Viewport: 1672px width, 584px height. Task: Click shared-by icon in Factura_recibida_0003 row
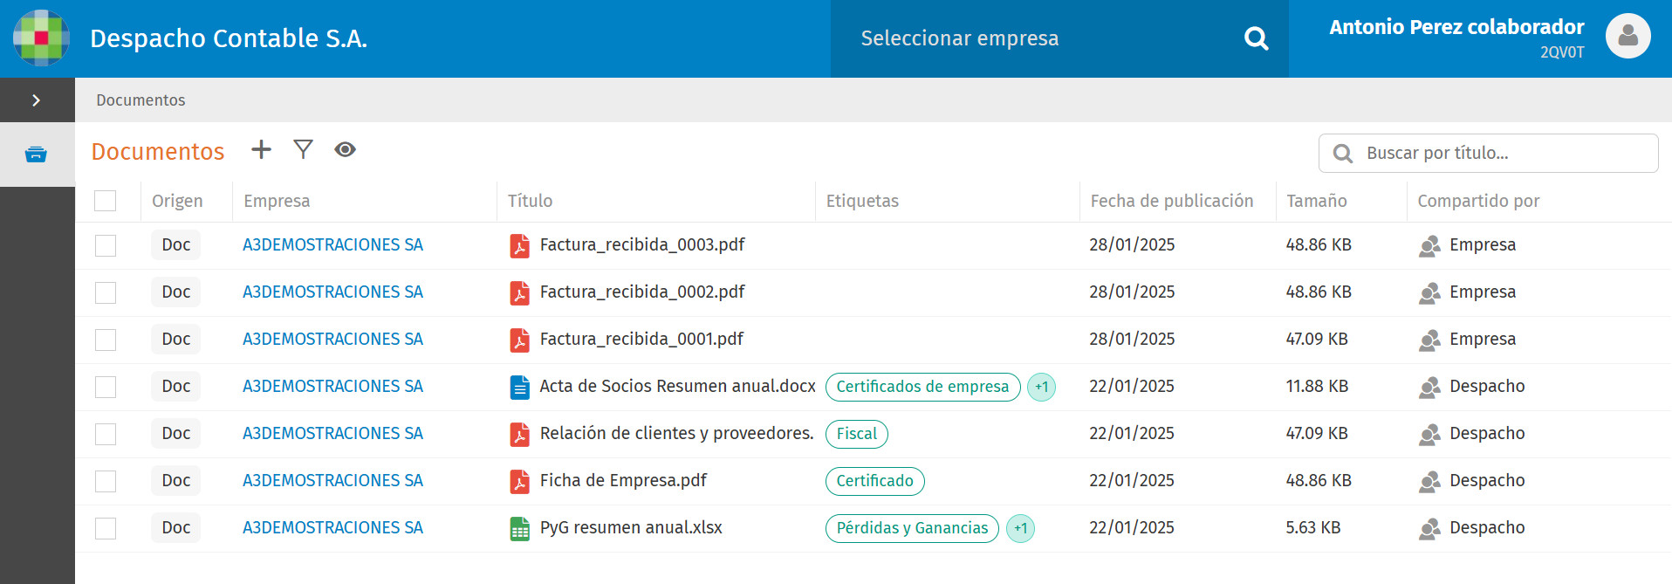(1429, 246)
